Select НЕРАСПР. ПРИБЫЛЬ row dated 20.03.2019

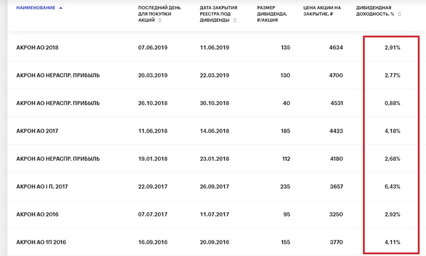[x=213, y=75]
